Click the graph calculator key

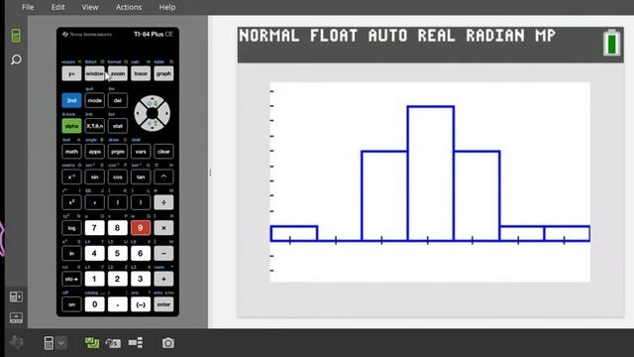(x=163, y=73)
